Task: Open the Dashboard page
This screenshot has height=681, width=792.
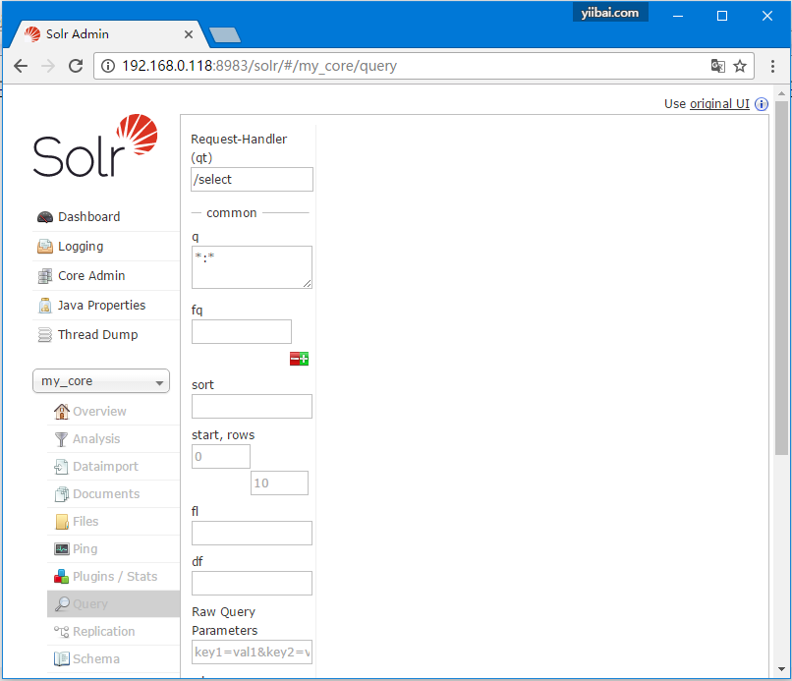Action: pos(88,217)
